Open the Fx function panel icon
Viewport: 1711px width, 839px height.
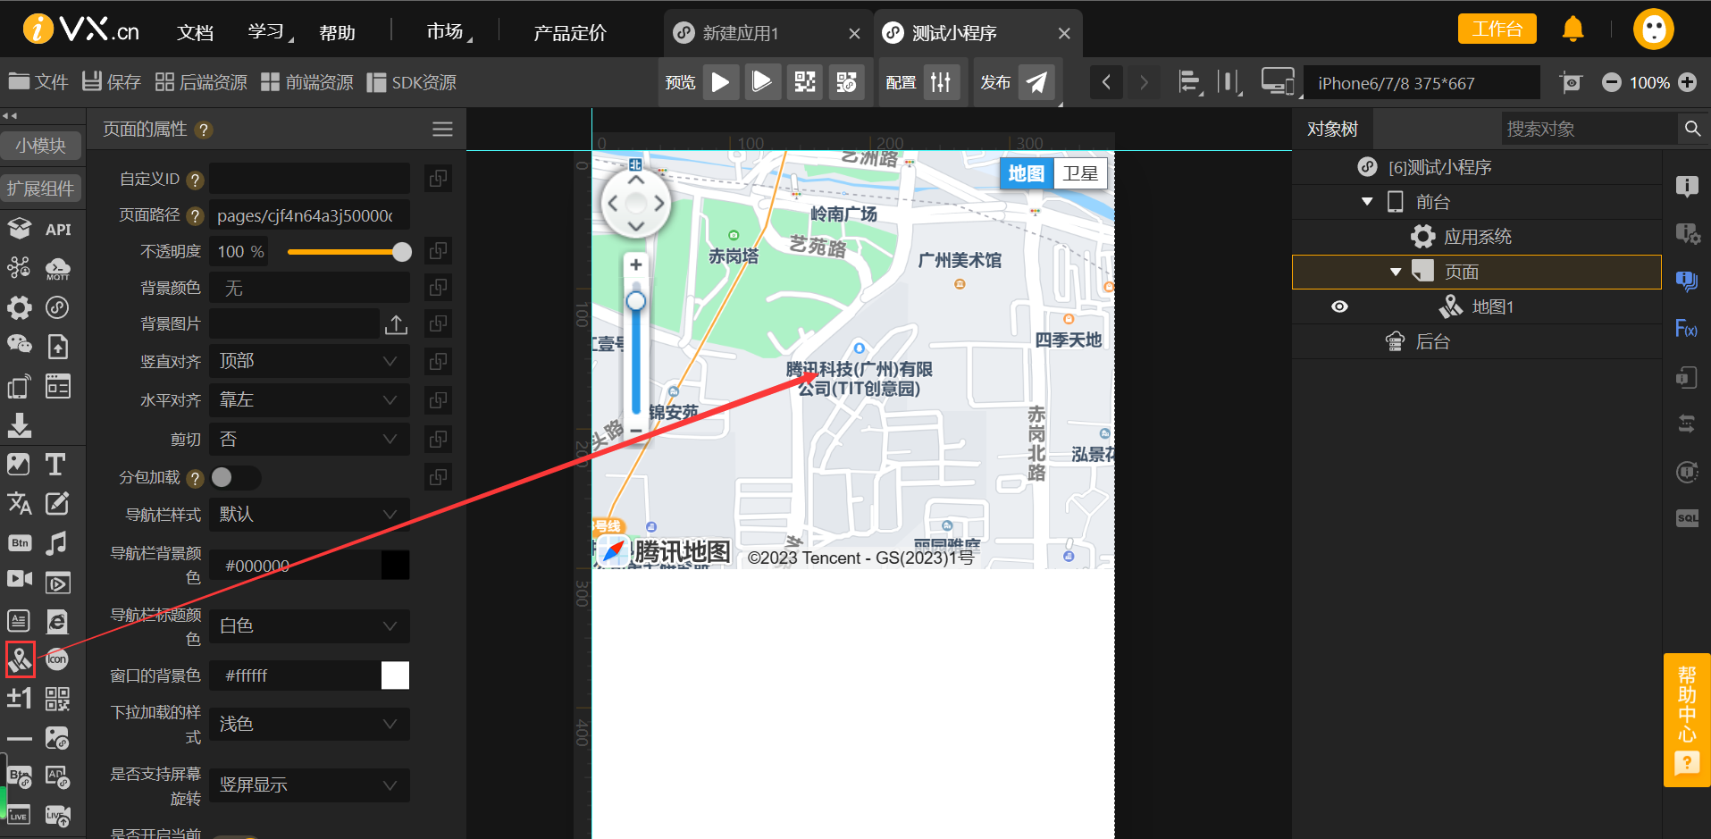tap(1686, 329)
